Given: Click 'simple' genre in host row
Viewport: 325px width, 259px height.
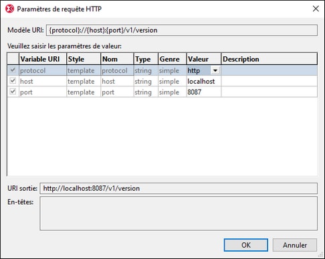Looking at the screenshot, I should pos(173,82).
